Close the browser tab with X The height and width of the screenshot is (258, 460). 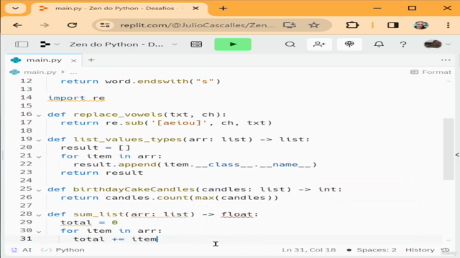(x=195, y=8)
